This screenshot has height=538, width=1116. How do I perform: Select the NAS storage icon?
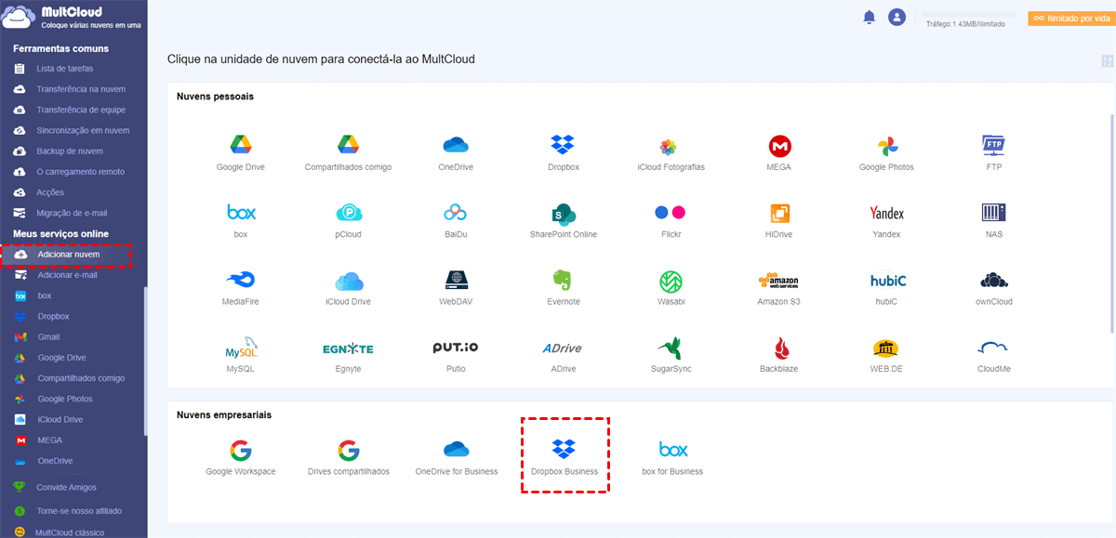point(994,213)
